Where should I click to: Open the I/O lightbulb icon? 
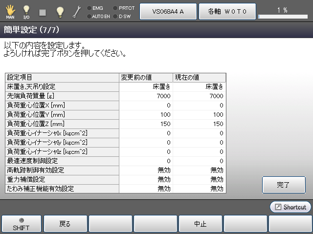pyautogui.click(x=26, y=11)
